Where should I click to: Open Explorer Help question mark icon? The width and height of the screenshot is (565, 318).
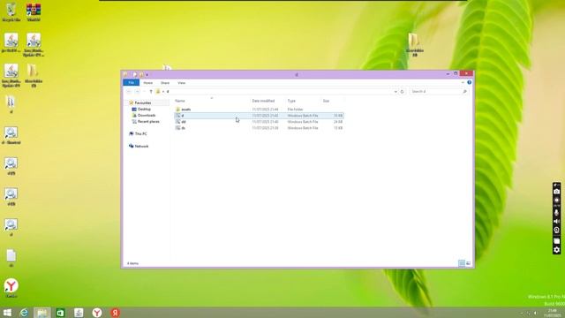469,82
